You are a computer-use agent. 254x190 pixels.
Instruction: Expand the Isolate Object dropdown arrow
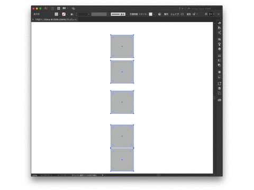click(197, 14)
